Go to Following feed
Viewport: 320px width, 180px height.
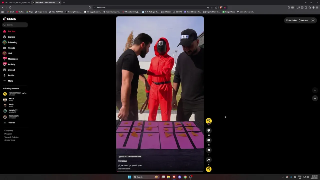[x=10, y=42]
